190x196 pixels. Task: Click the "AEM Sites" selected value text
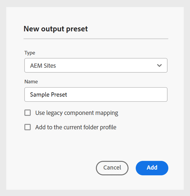click(43, 66)
